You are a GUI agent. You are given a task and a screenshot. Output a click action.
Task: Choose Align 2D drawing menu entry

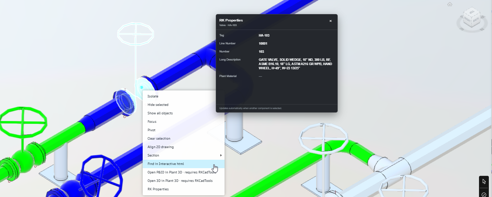183,147
